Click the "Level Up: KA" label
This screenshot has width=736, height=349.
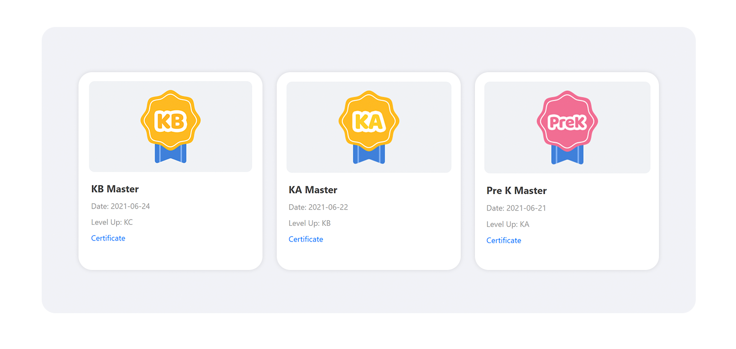click(x=508, y=224)
